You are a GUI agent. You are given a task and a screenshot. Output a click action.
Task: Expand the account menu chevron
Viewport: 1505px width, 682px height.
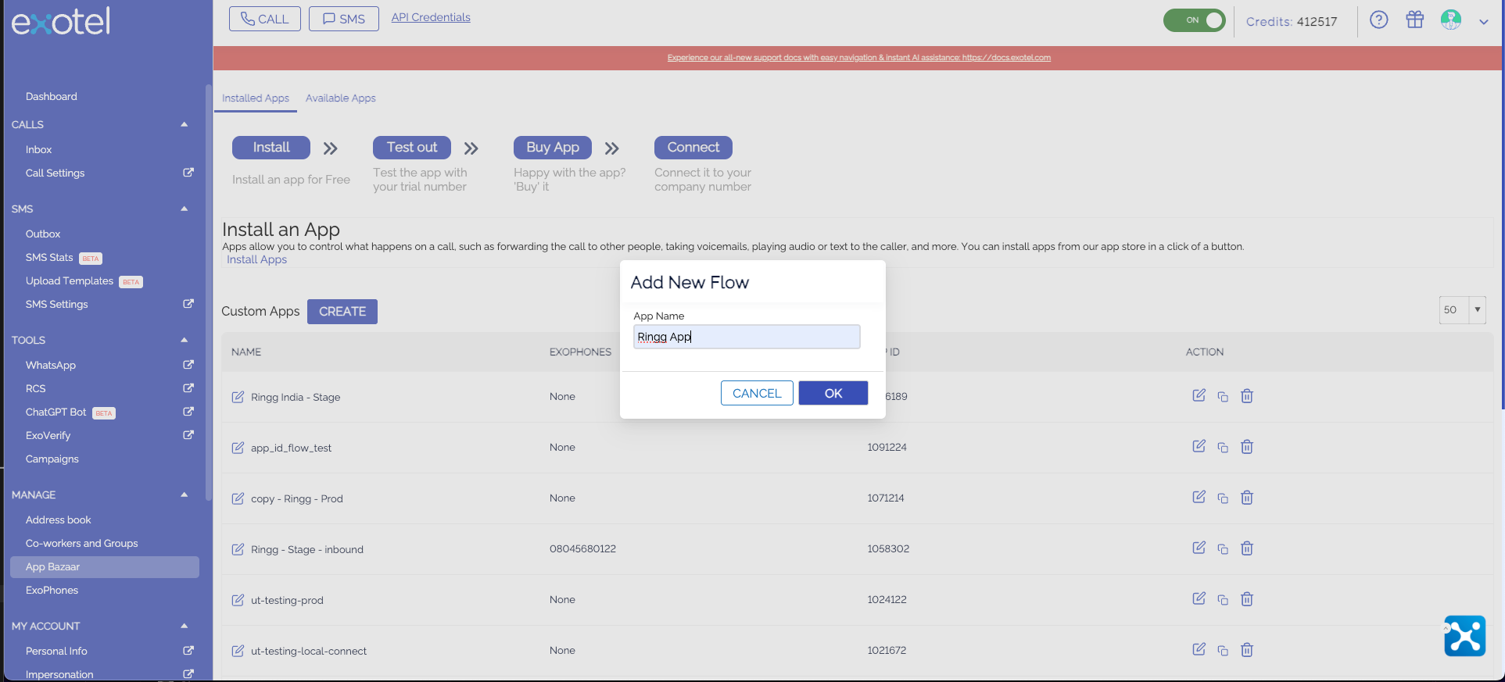1483,22
